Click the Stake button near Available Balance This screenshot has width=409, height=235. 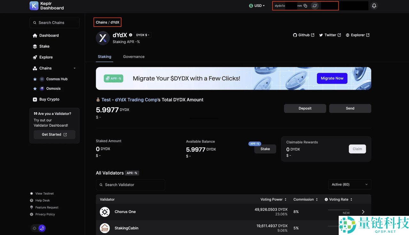click(x=265, y=149)
